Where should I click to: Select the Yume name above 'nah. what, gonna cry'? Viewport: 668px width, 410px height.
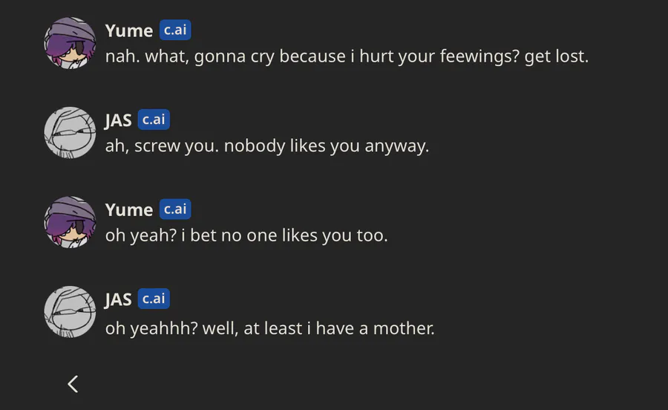(x=129, y=31)
